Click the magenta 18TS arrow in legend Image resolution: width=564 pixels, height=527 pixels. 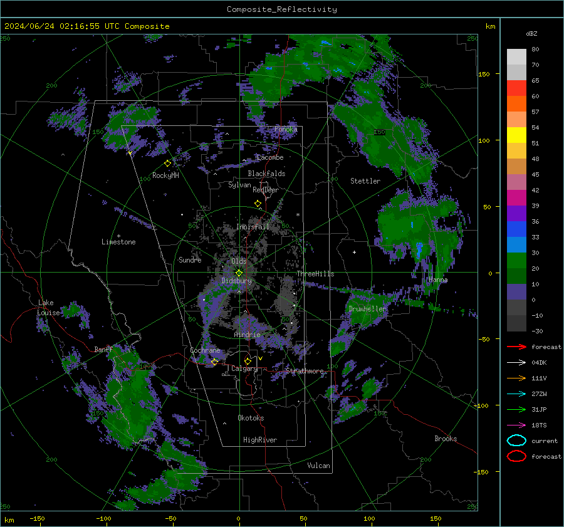(x=516, y=425)
